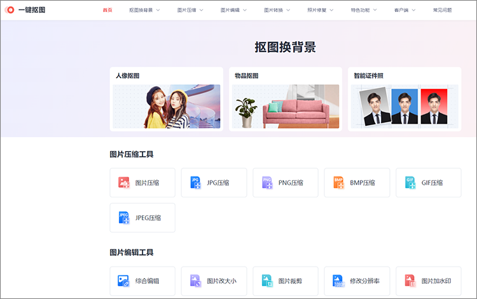Click the 综合编辑 editor icon
The width and height of the screenshot is (477, 299).
(123, 281)
